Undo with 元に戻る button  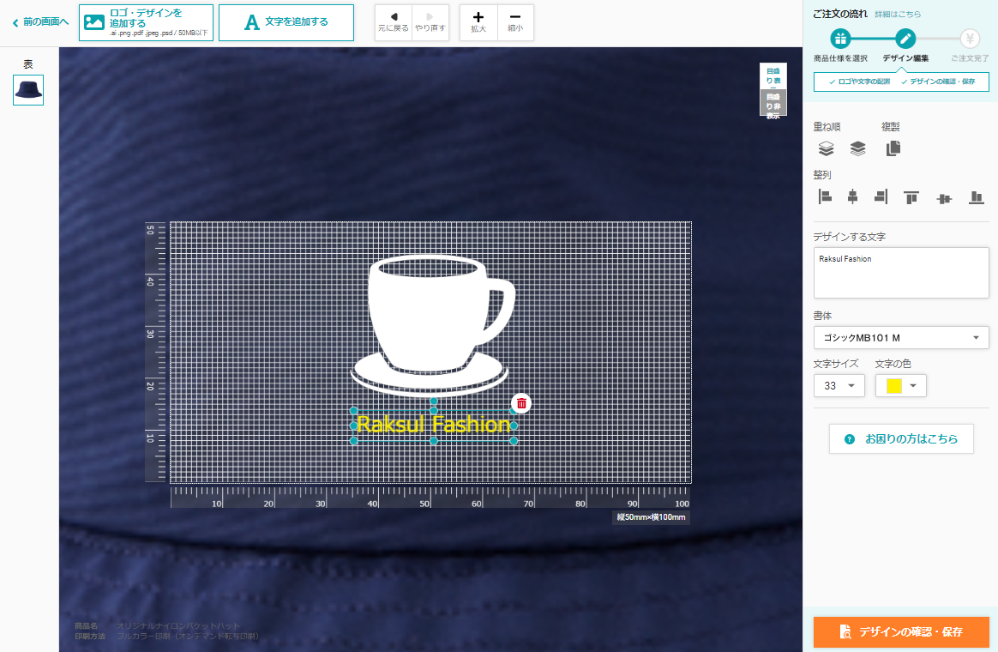tap(394, 22)
